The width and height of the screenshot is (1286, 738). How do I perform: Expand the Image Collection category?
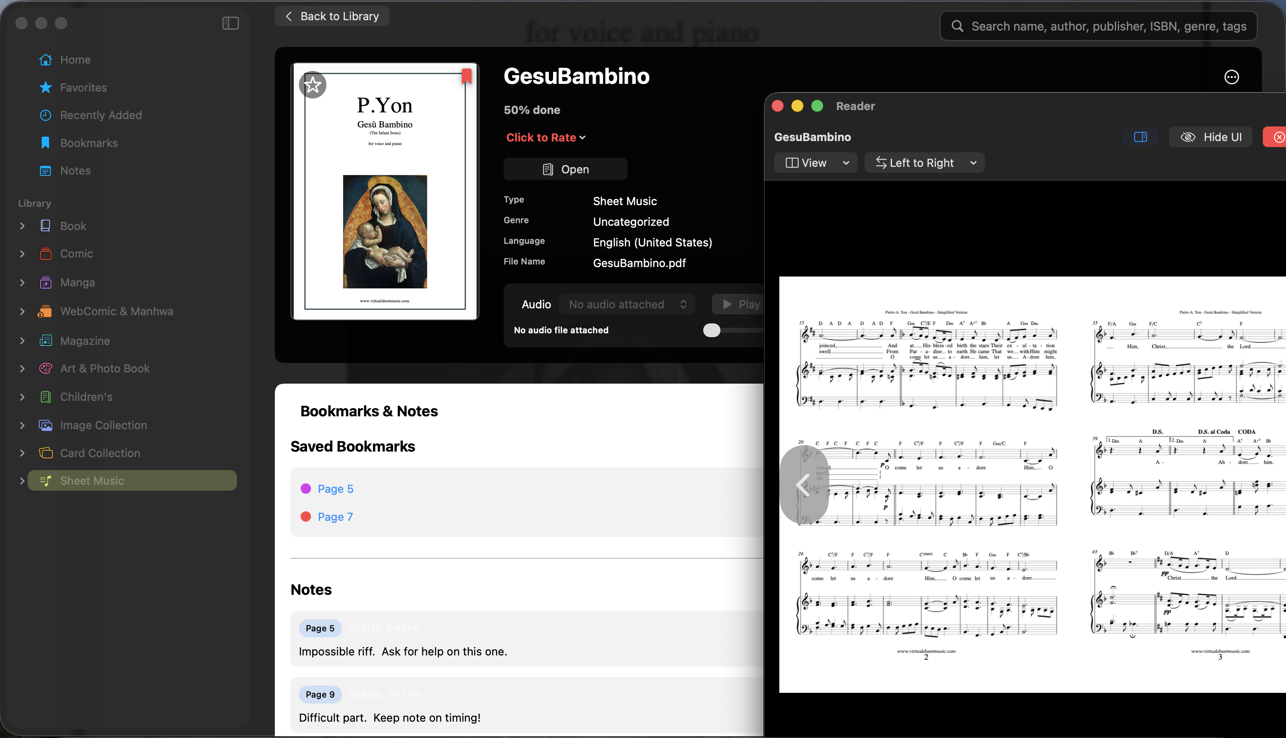pos(22,425)
